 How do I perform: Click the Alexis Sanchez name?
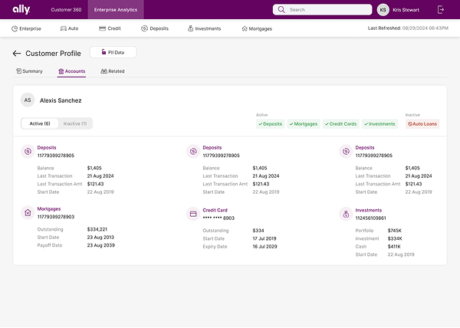click(61, 100)
